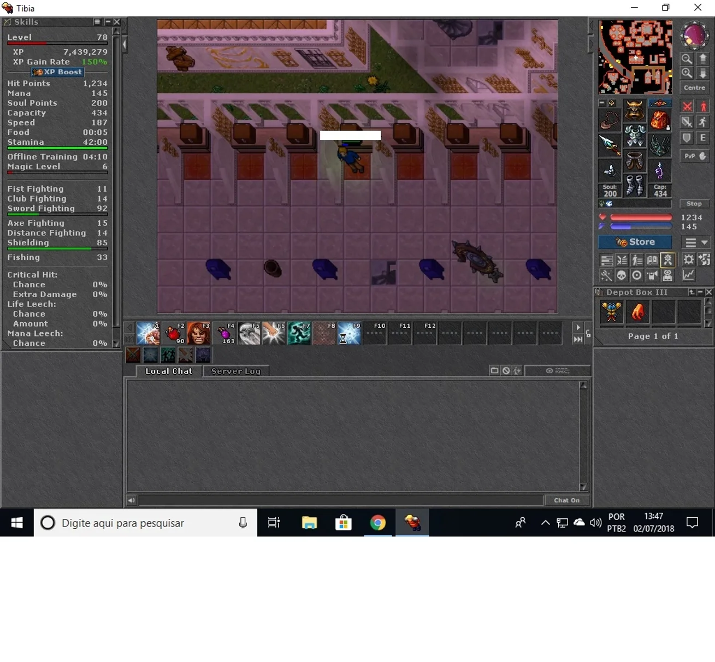715x662 pixels.
Task: Click the boots equipment slot
Action: coord(635,185)
